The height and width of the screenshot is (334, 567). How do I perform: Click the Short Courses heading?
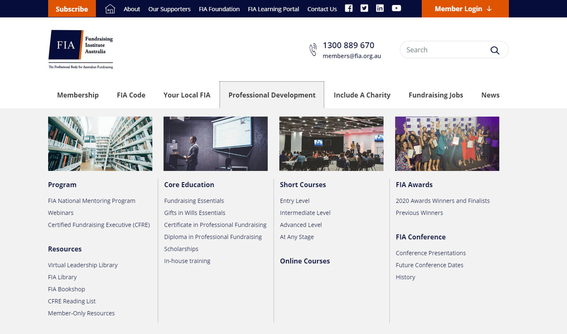point(303,185)
